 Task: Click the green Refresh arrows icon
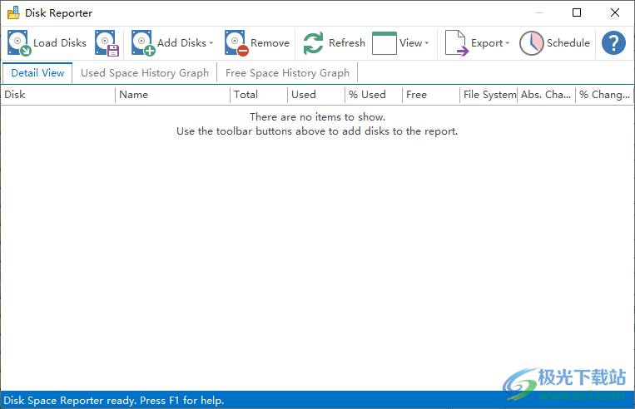pyautogui.click(x=314, y=43)
